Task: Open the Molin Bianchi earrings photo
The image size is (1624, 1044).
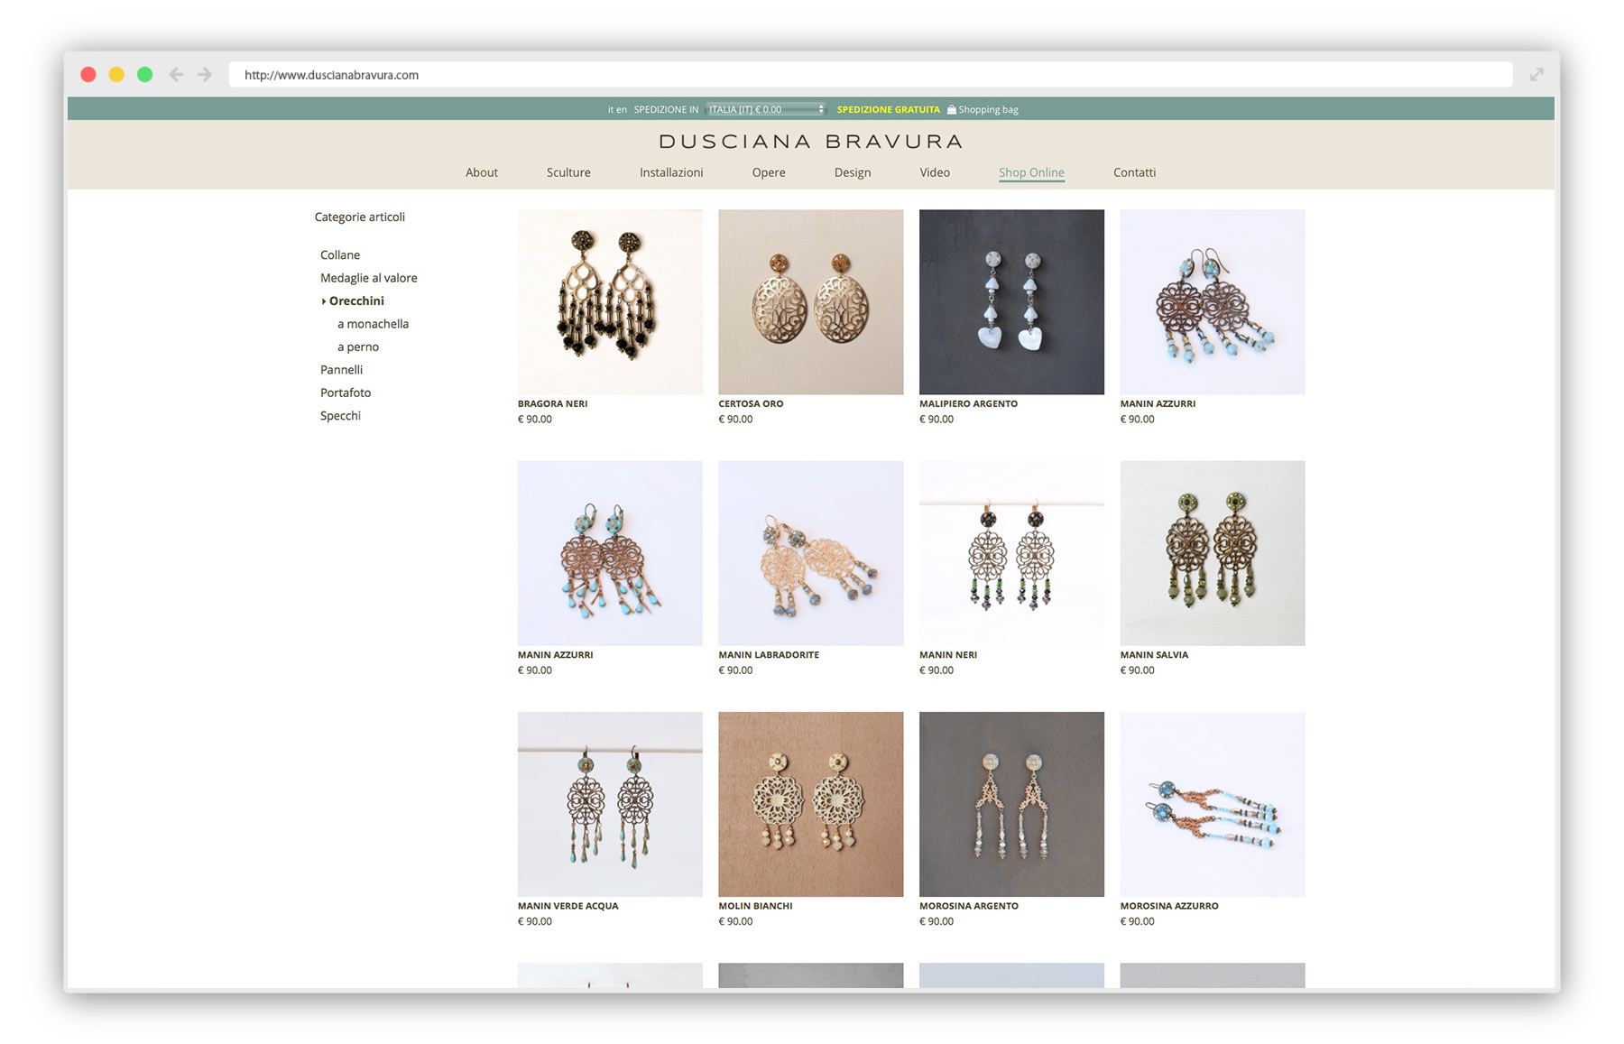Action: click(x=811, y=804)
